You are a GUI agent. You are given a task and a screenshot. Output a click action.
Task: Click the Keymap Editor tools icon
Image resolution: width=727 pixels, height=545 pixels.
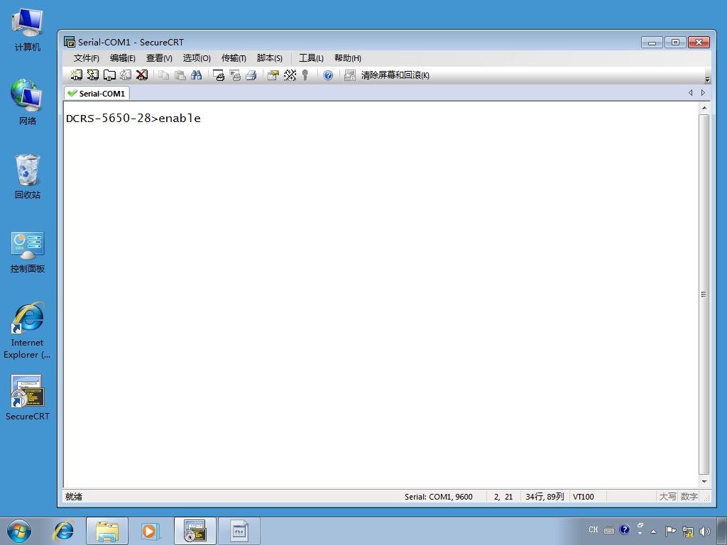[290, 75]
